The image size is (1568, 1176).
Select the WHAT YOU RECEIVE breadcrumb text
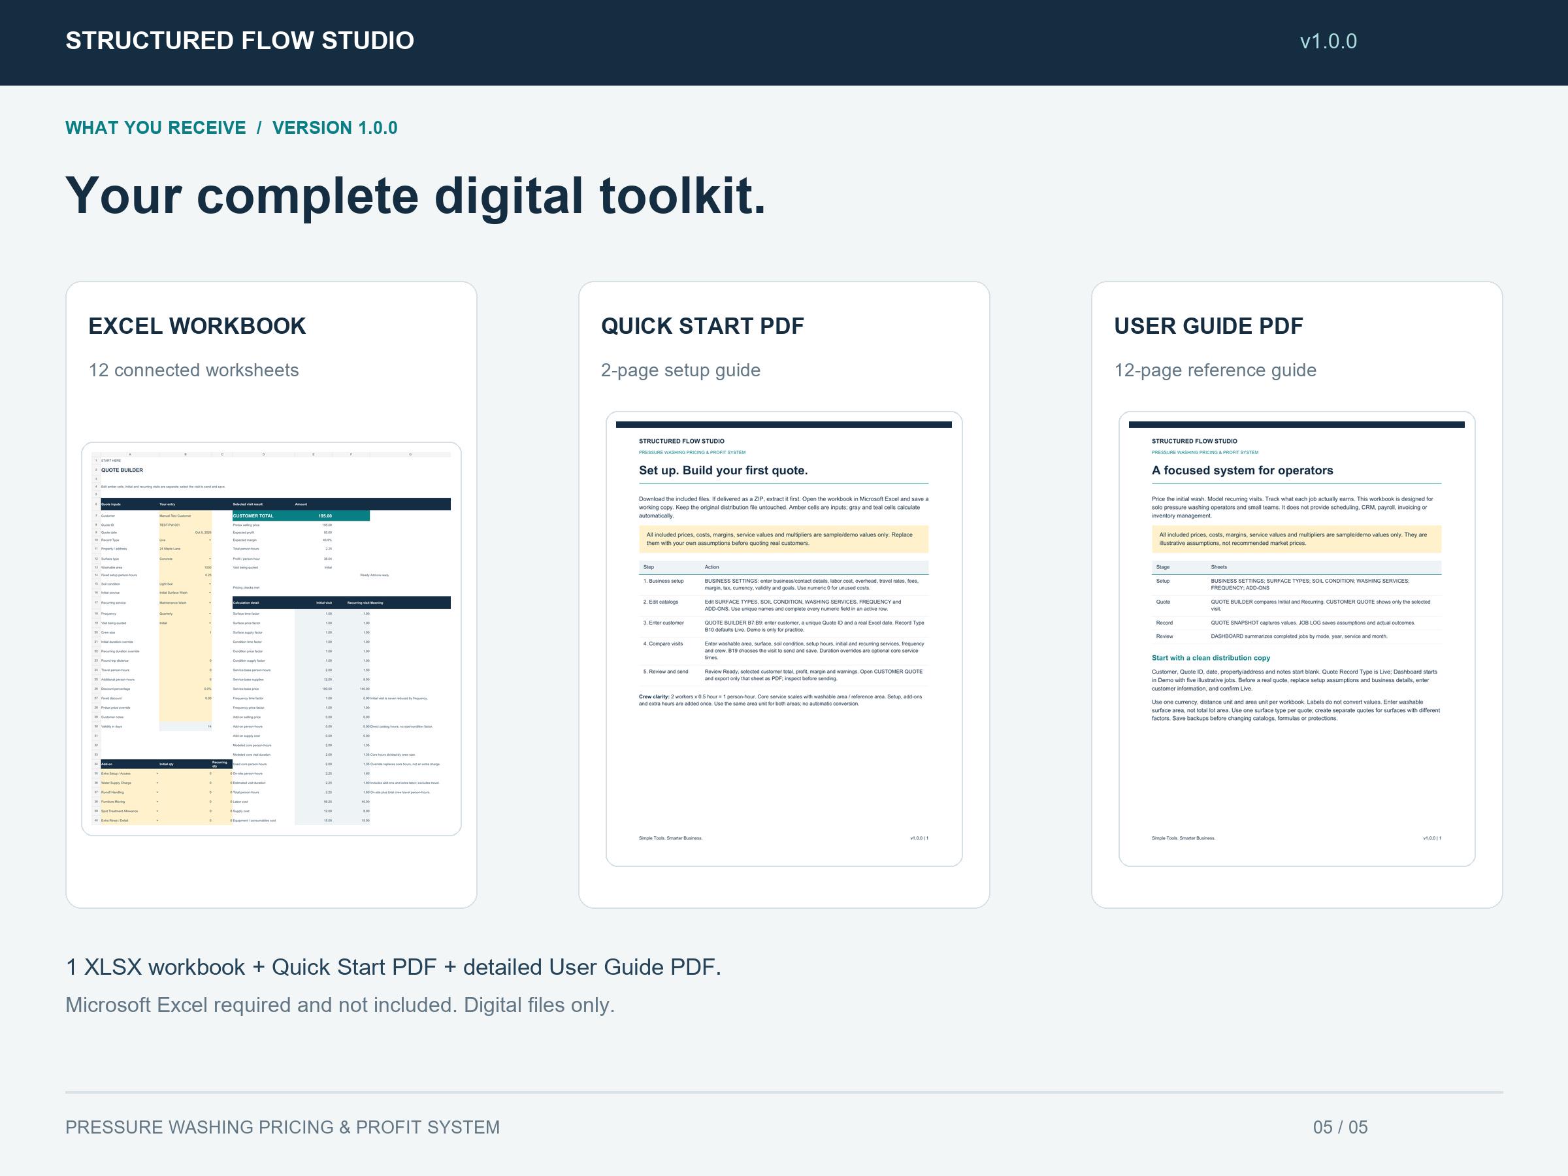155,127
